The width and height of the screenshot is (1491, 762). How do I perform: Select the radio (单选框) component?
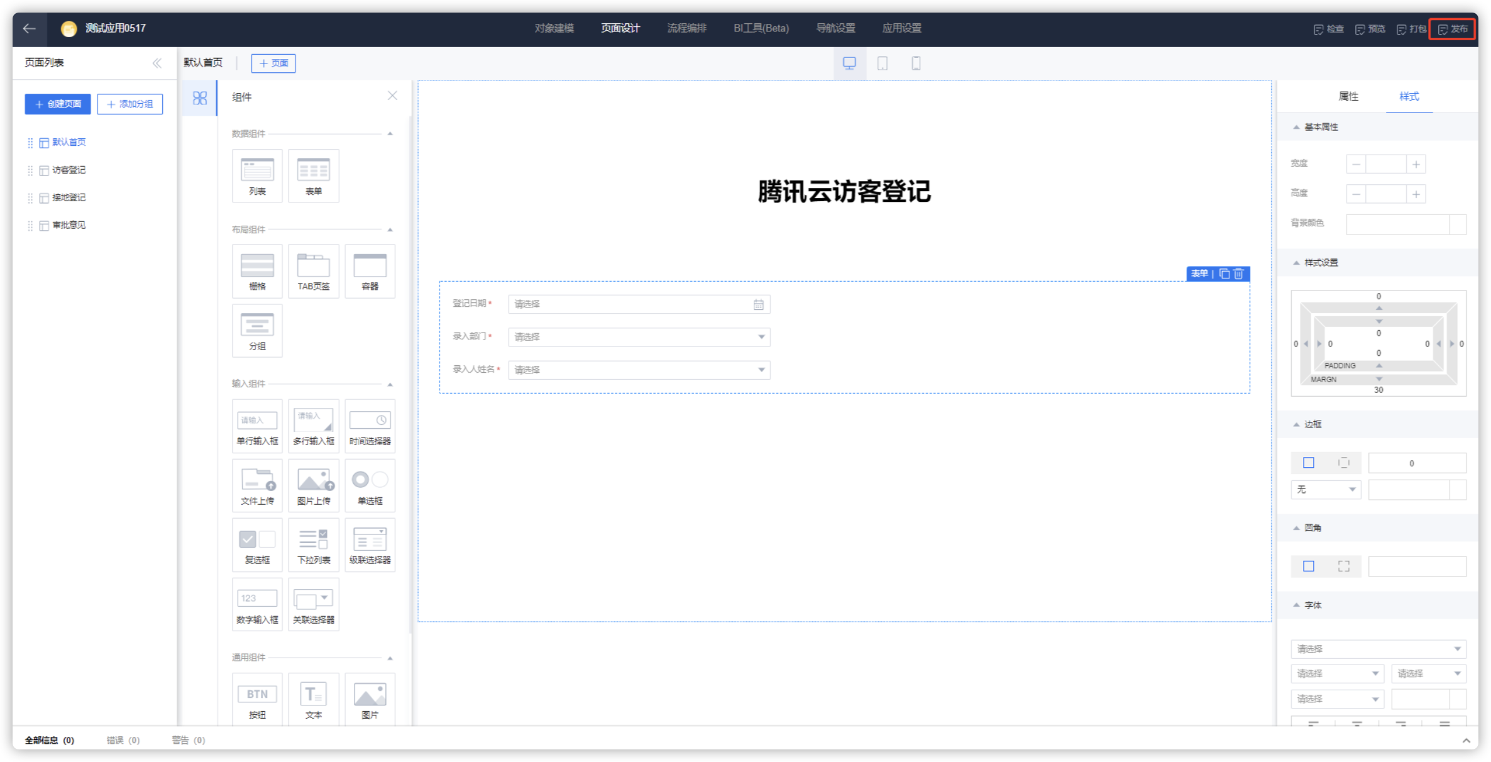370,485
